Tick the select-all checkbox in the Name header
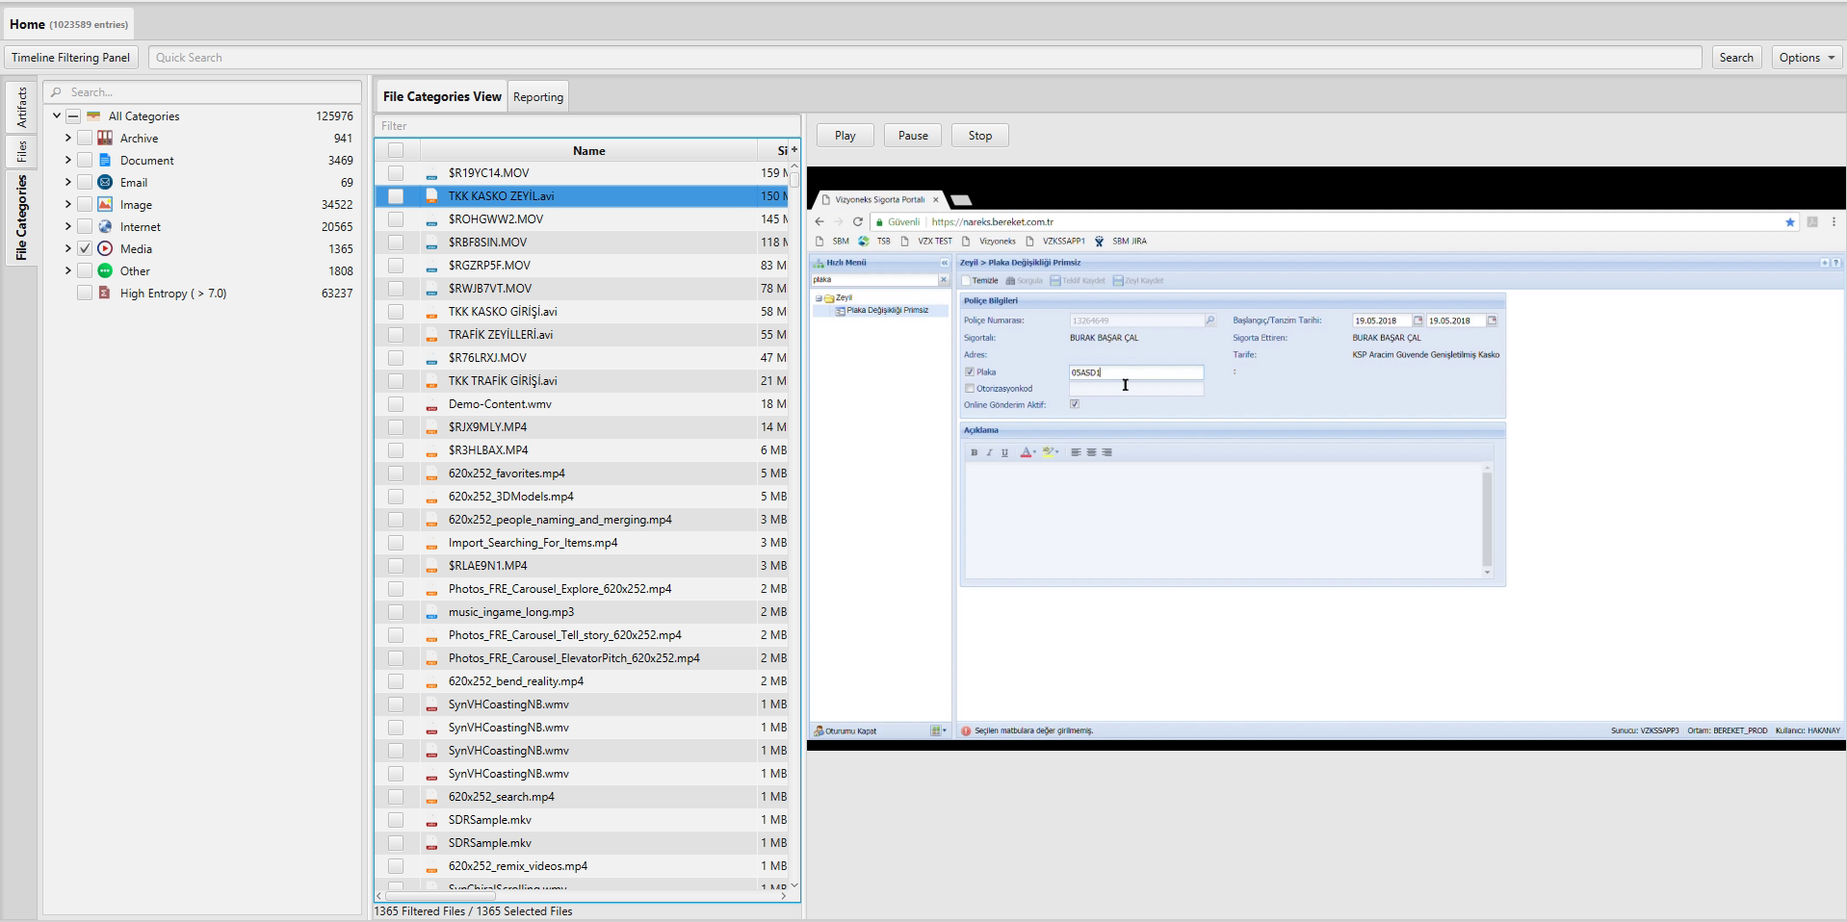This screenshot has height=922, width=1847. [396, 151]
